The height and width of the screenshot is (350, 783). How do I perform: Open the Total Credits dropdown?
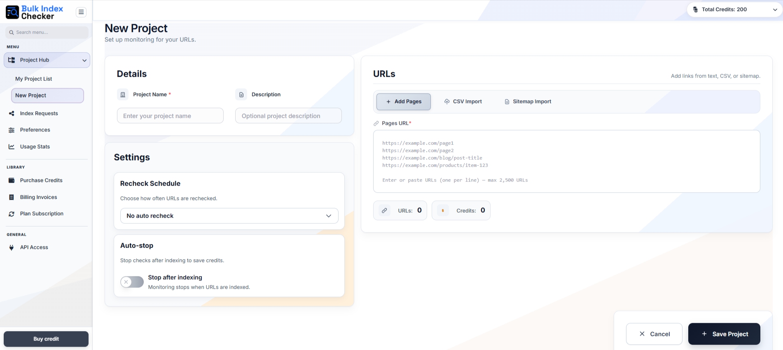tap(734, 9)
